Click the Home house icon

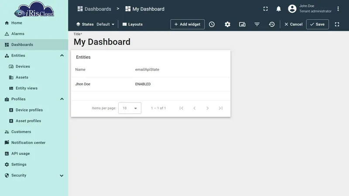(7, 23)
